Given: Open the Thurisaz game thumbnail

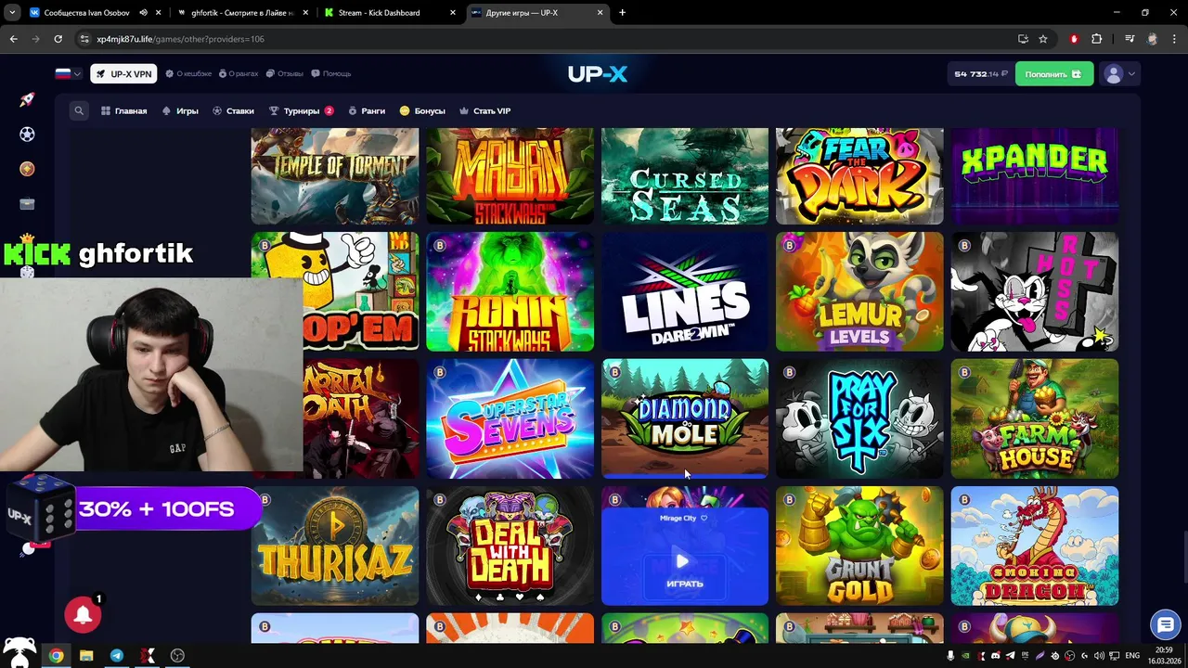Looking at the screenshot, I should click(335, 546).
